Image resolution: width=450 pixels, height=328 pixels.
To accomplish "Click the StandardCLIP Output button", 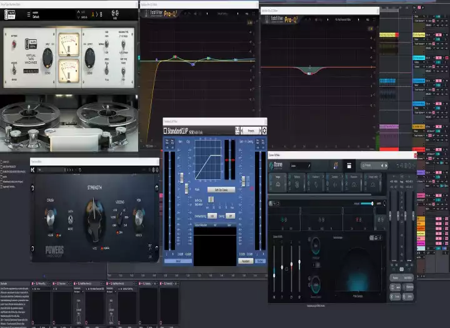I will point(260,261).
